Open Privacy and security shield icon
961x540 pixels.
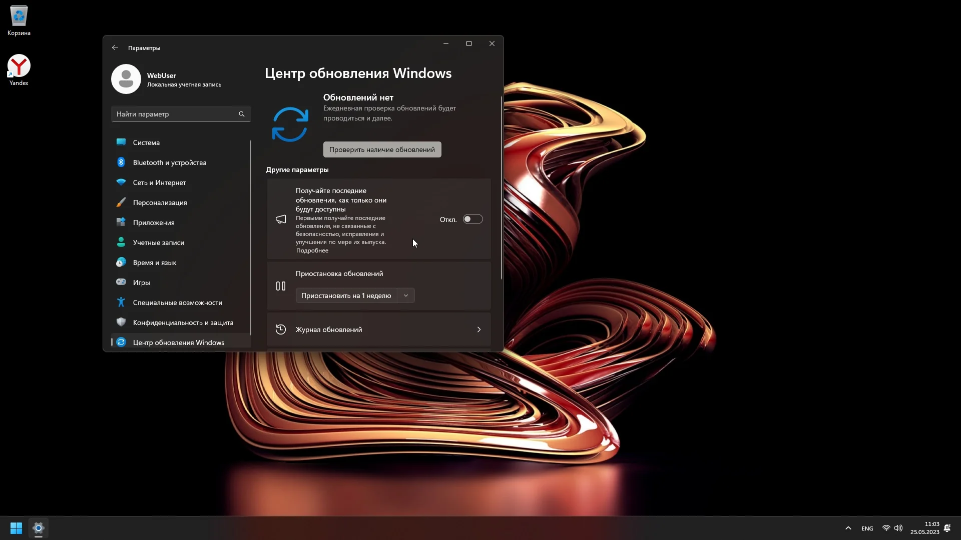(x=121, y=322)
